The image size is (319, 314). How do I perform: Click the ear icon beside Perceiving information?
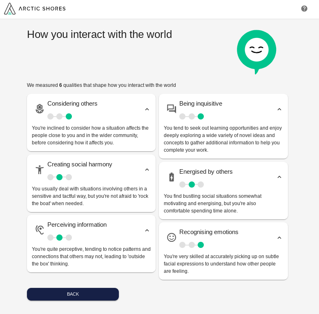click(40, 230)
